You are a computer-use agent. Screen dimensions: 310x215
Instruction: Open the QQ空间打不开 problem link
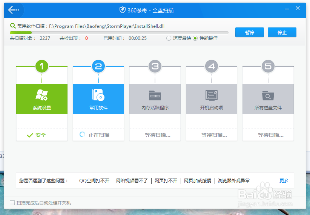(x=94, y=180)
